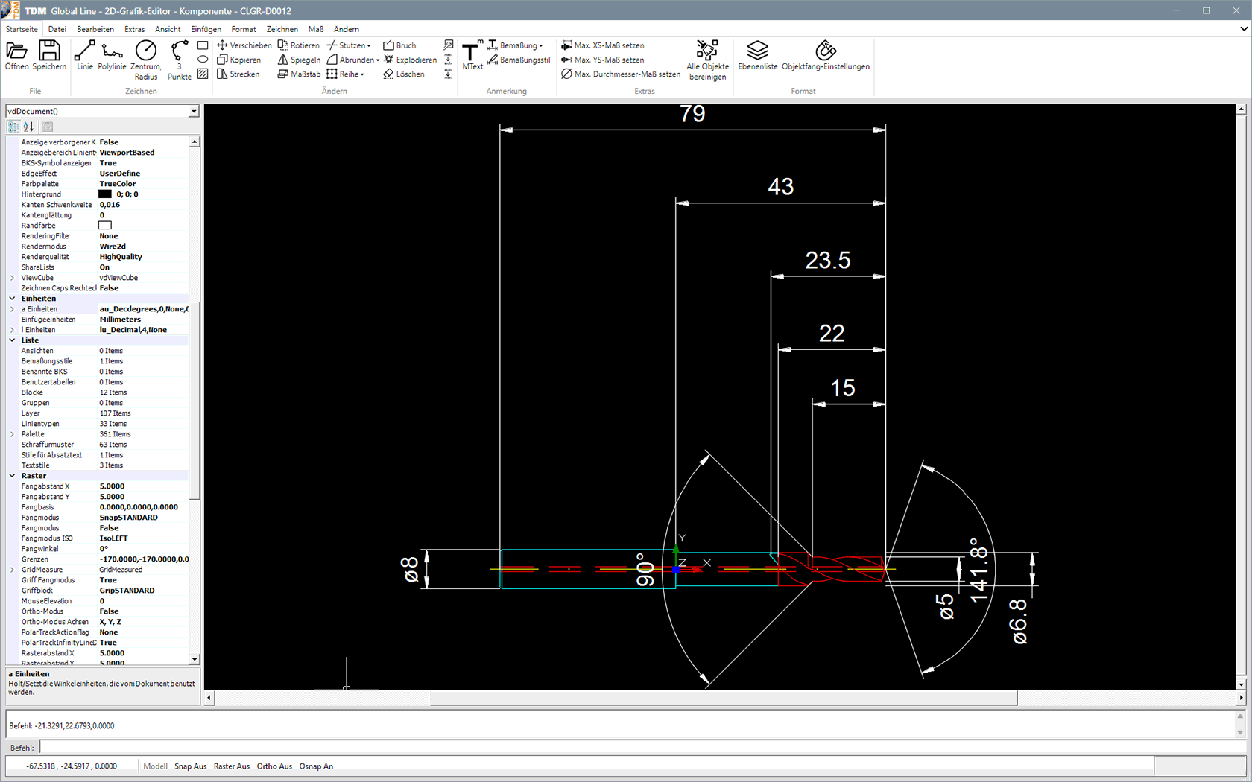Open the Einfügen menu
Viewport: 1252px width, 782px height.
pos(206,29)
